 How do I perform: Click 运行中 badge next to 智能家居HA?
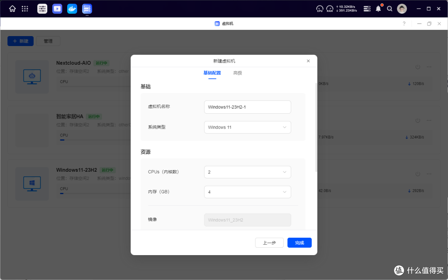[x=94, y=116]
